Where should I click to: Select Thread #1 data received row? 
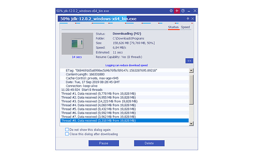[x=125, y=94]
